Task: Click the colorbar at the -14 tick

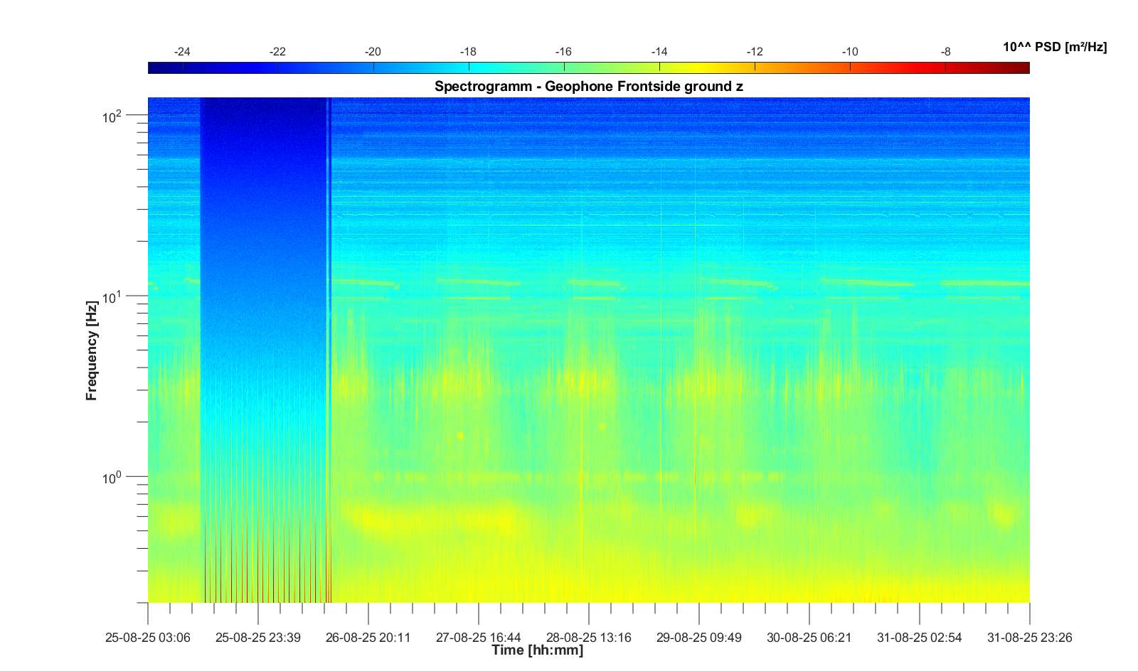Action: 659,68
